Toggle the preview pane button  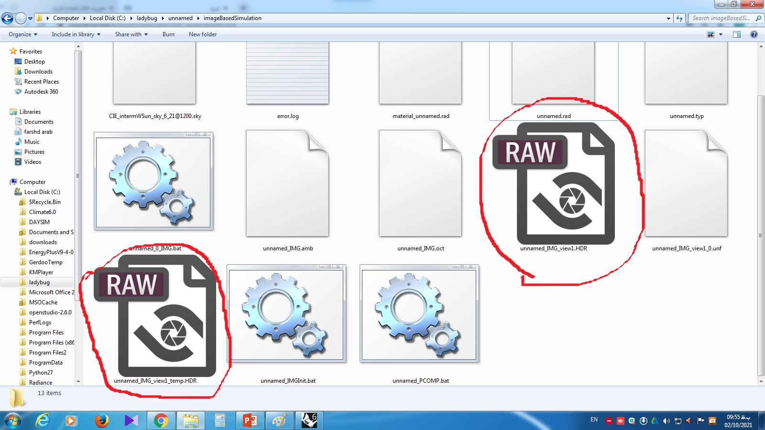[x=737, y=34]
